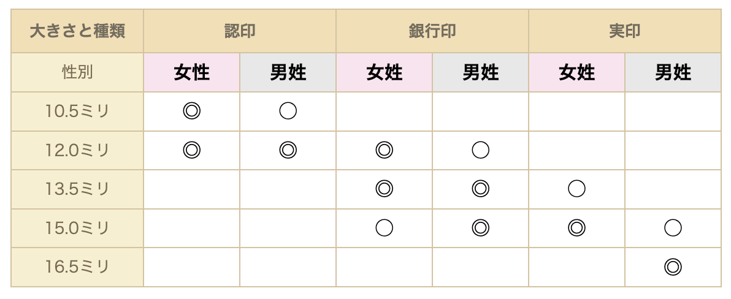Click the 性別 row label

tap(77, 73)
